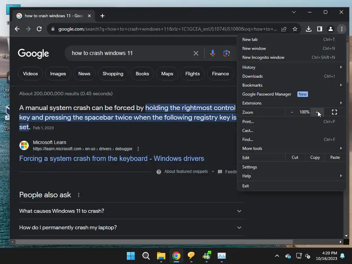Screen dimensions: 352x264
Task: Open the Bookmarks submenu
Action: [x=291, y=85]
